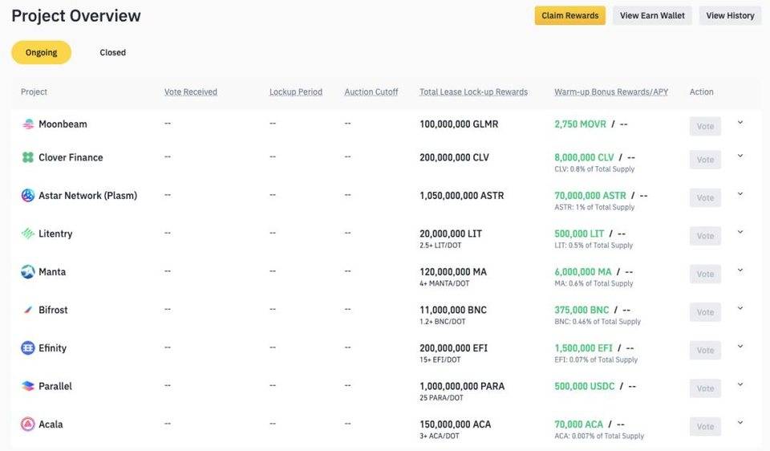Click the 70,000 ACA bonus value
770x451 pixels.
click(x=578, y=425)
